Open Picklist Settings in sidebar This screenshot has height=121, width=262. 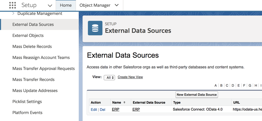click(27, 101)
